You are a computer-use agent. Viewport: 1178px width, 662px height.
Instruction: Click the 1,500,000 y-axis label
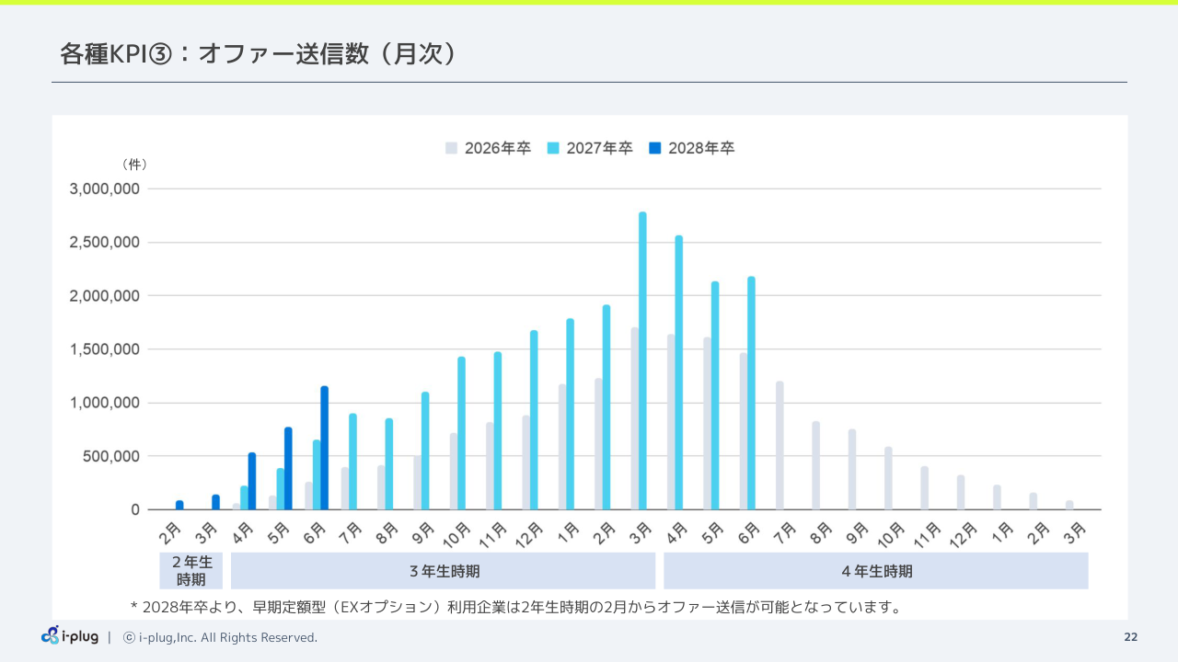pos(105,349)
